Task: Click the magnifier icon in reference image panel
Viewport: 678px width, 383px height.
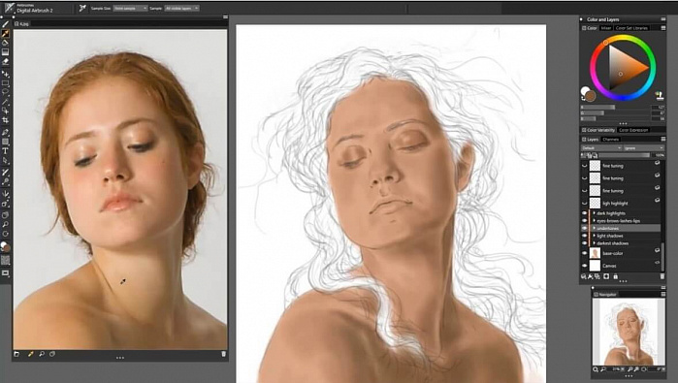Action: tap(42, 354)
